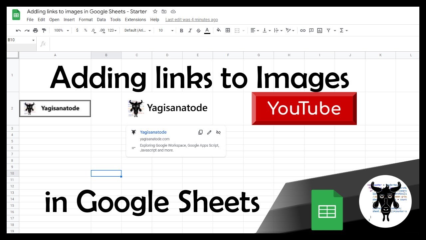Select column K header
The width and height of the screenshot is (426, 240).
click(x=380, y=55)
